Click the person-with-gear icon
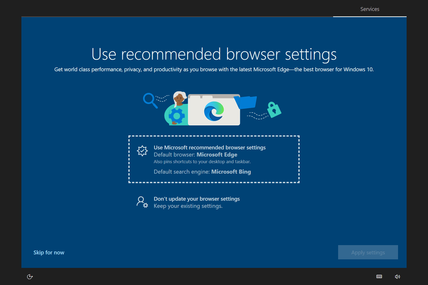Image resolution: width=428 pixels, height=285 pixels. pyautogui.click(x=142, y=202)
